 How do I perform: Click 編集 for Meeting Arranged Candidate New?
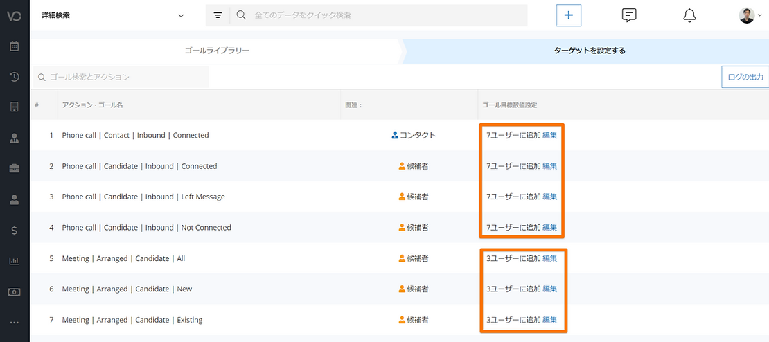tap(549, 289)
